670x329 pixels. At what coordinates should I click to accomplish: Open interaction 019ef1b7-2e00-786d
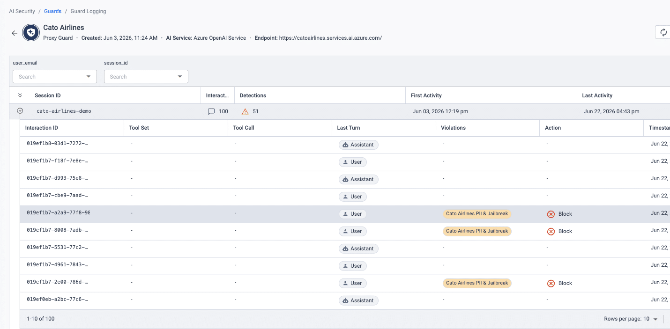58,283
